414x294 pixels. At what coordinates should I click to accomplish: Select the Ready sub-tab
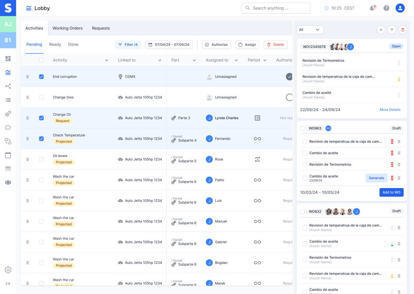55,44
